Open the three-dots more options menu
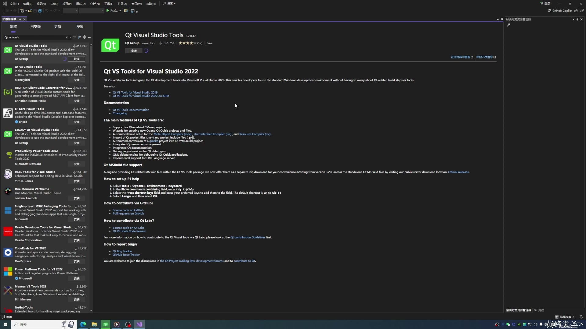 tap(89, 37)
